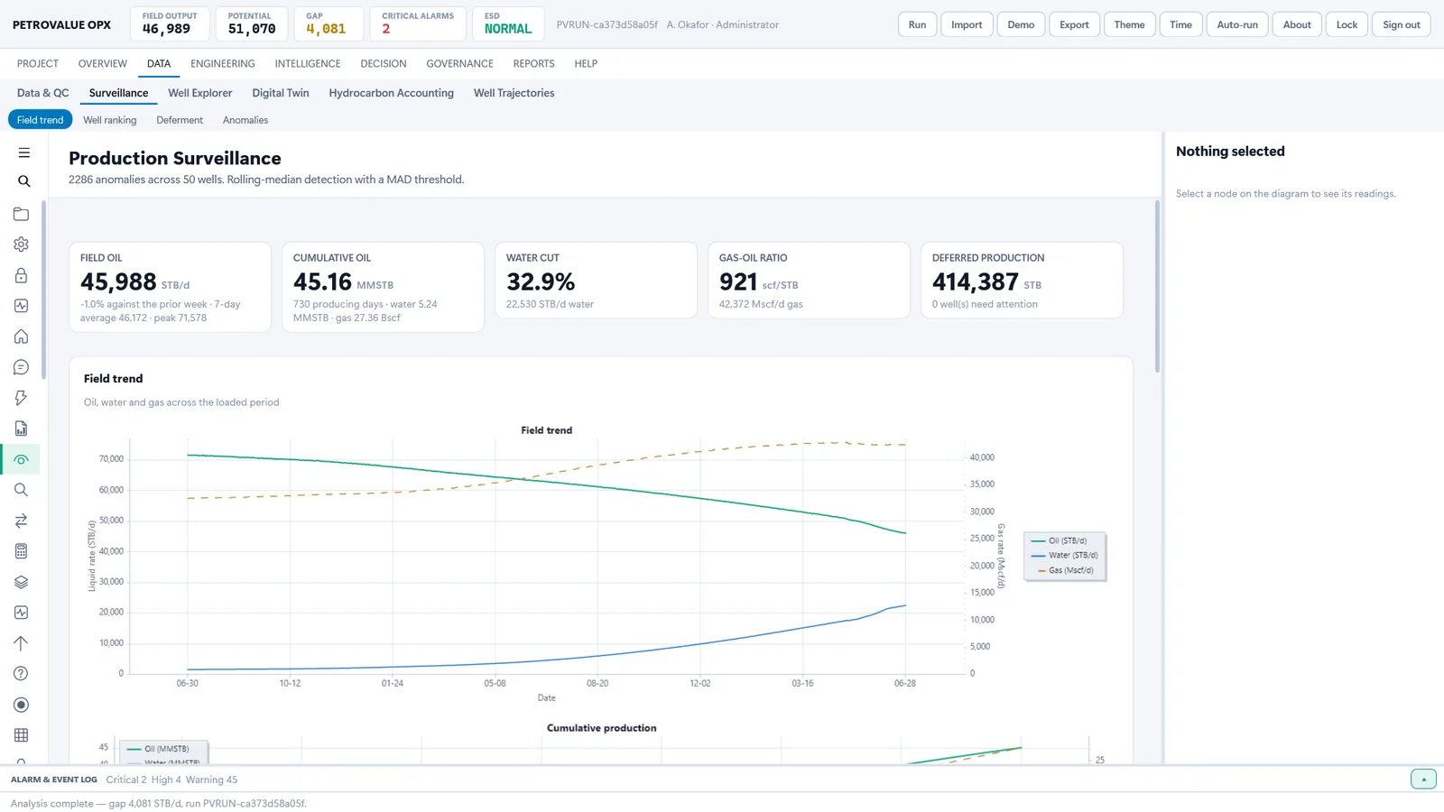
Task: Toggle Water (STB/d) series in the chart legend
Action: (1065, 555)
